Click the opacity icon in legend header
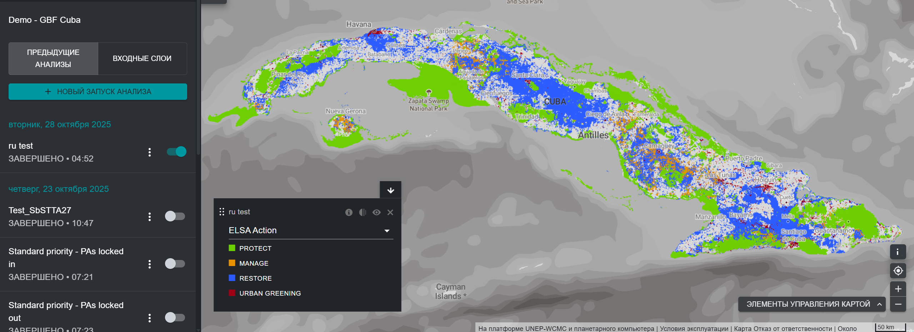The height and width of the screenshot is (332, 914). [363, 212]
